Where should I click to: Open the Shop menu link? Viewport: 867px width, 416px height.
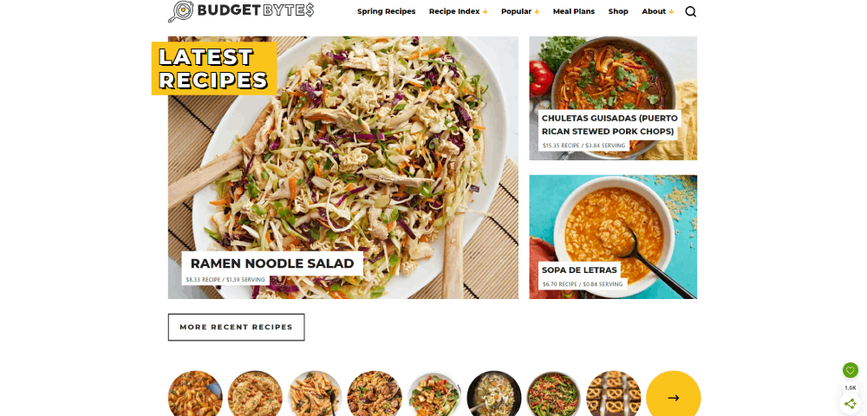pyautogui.click(x=618, y=11)
